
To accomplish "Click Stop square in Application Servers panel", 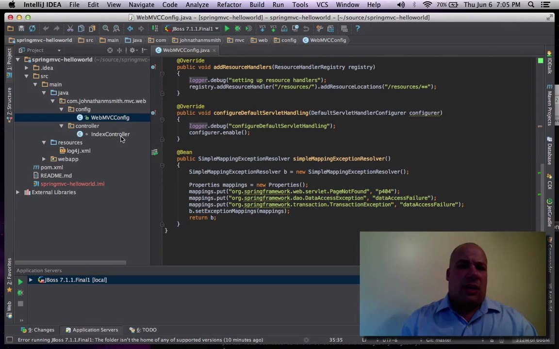I will tap(20, 304).
